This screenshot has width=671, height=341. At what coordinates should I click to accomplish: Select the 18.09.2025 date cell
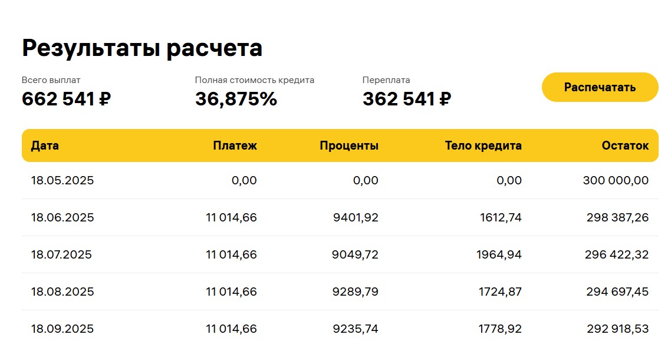coord(63,329)
